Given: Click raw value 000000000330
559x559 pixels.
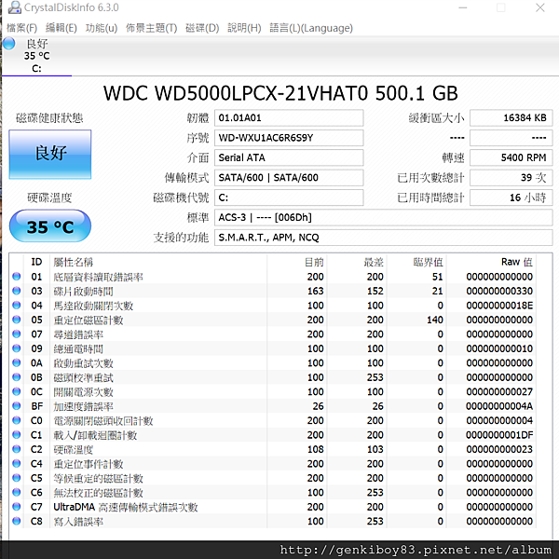Looking at the screenshot, I should click(x=499, y=291).
